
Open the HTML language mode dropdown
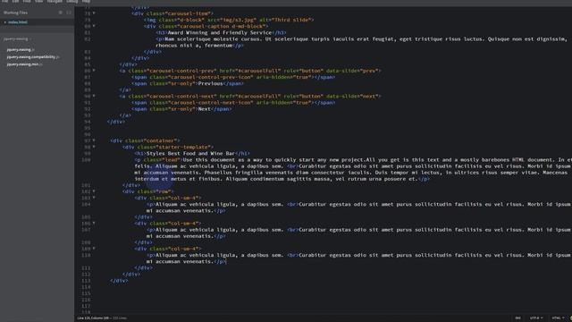point(558,318)
